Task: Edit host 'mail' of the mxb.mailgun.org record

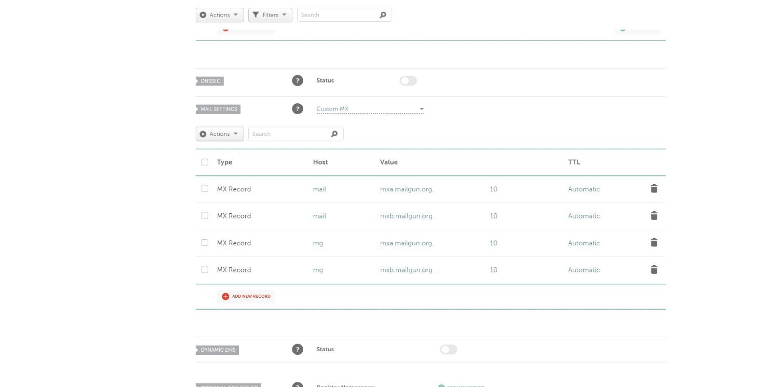Action: (x=319, y=216)
